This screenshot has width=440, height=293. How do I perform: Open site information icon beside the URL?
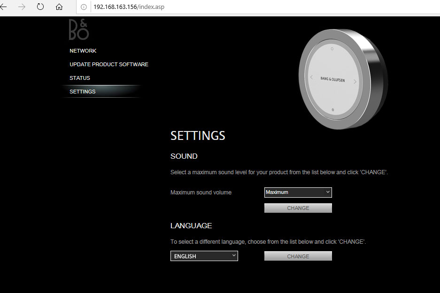[84, 8]
